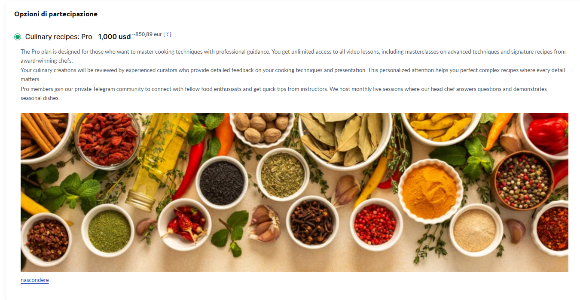Click the ~850,89 eur converted price
The image size is (580, 300).
[147, 34]
